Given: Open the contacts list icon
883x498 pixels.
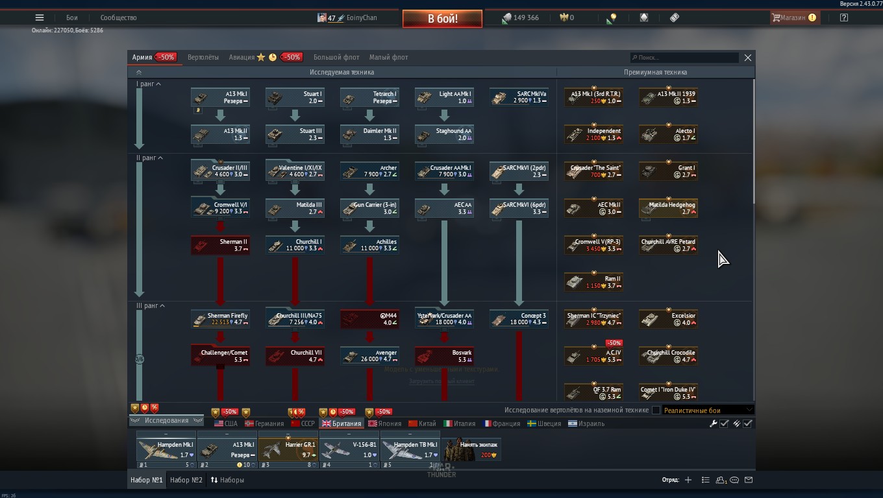Looking at the screenshot, I should tap(706, 480).
